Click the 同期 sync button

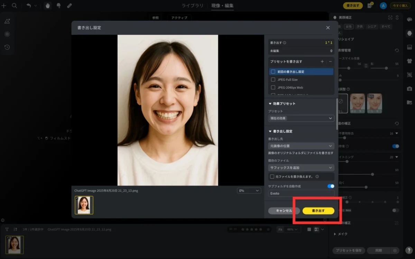tap(378, 250)
